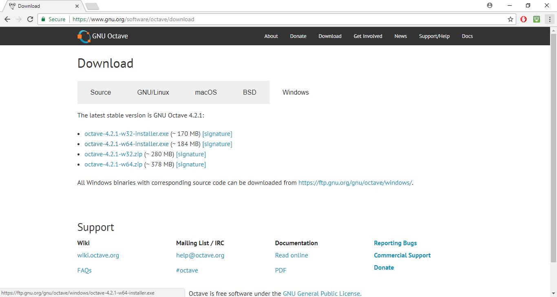Open the Chrome three-dot menu

point(550,19)
